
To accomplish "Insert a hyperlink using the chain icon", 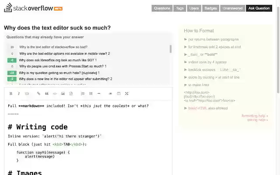I will coord(38,94).
